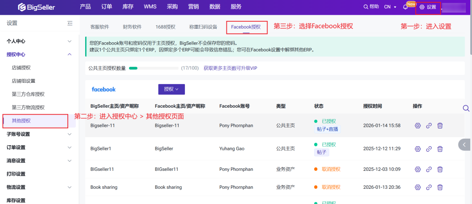Expand the 子账号设置 section
Image resolution: width=472 pixels, height=204 pixels.
(x=69, y=134)
